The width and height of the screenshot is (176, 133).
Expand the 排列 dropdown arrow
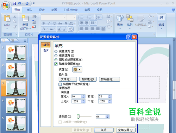point(130,28)
